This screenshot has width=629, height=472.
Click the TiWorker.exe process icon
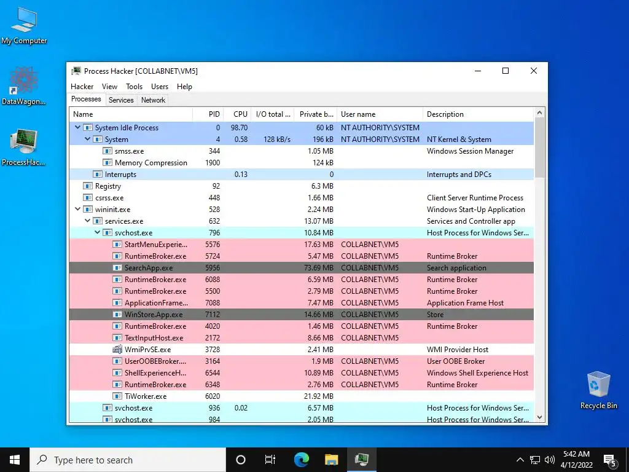(x=117, y=396)
